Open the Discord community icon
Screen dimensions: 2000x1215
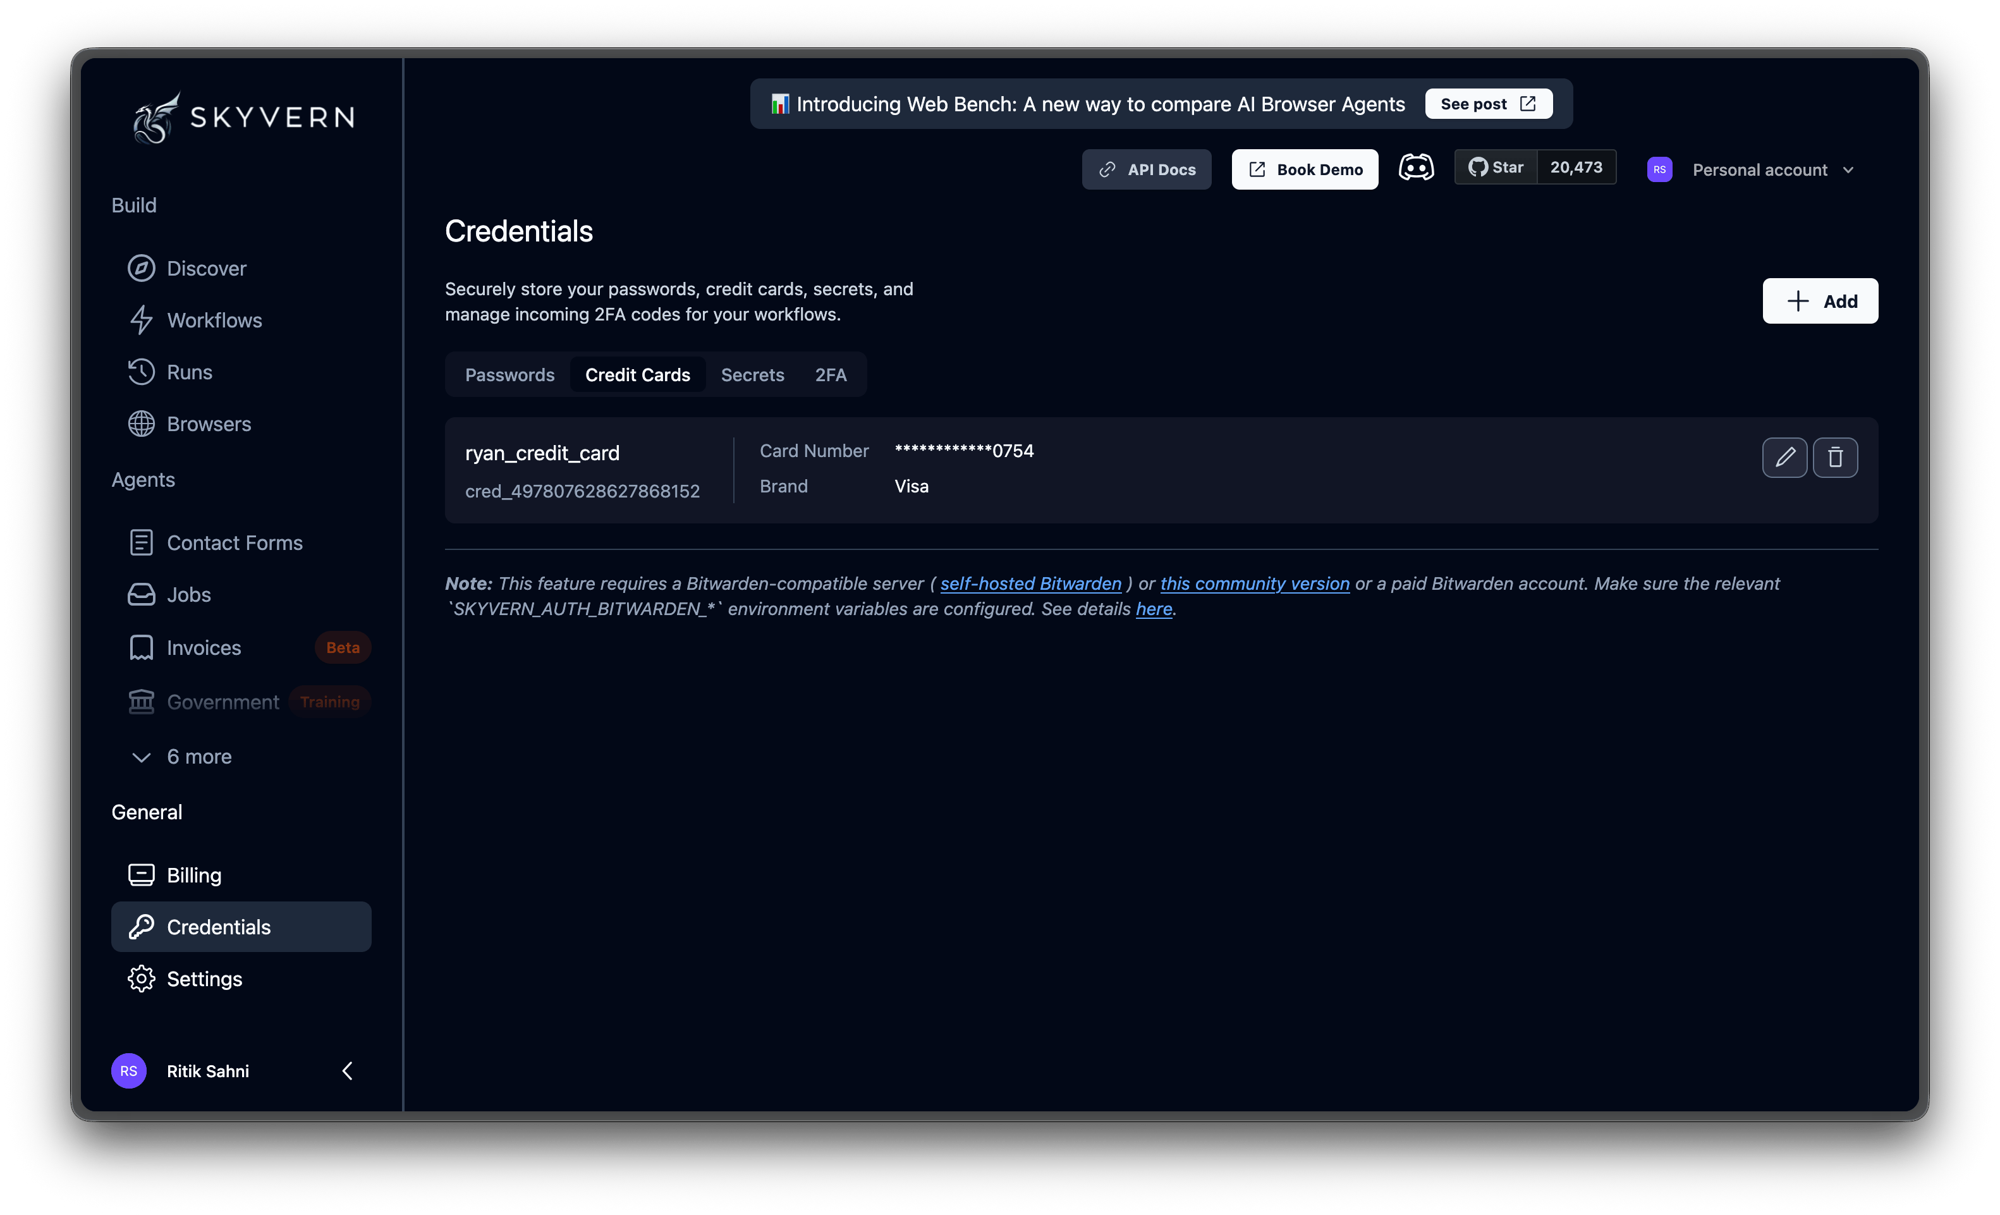pyautogui.click(x=1415, y=168)
